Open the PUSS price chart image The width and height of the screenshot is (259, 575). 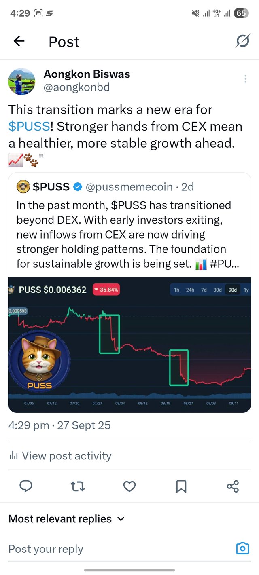[x=129, y=344]
